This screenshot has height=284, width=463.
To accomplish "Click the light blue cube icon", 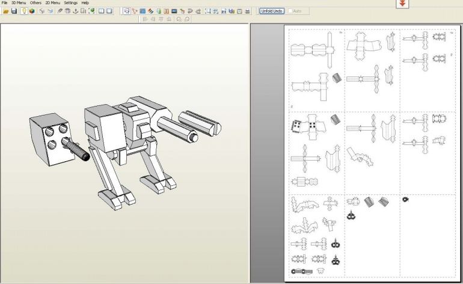I will click(x=50, y=11).
